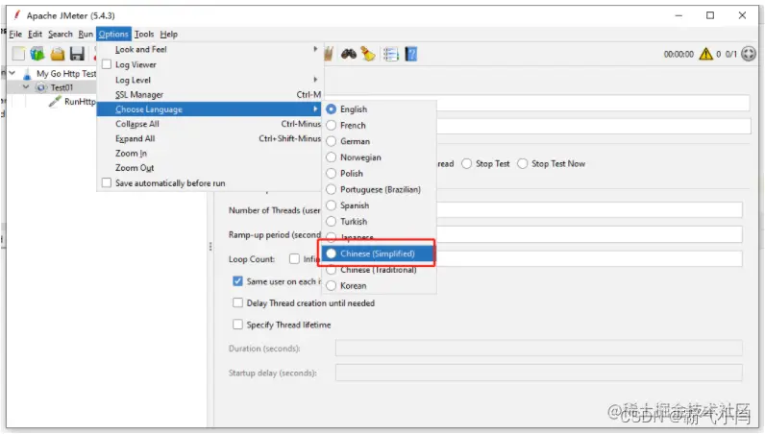Open SSL Manager from Options menu

[210, 95]
